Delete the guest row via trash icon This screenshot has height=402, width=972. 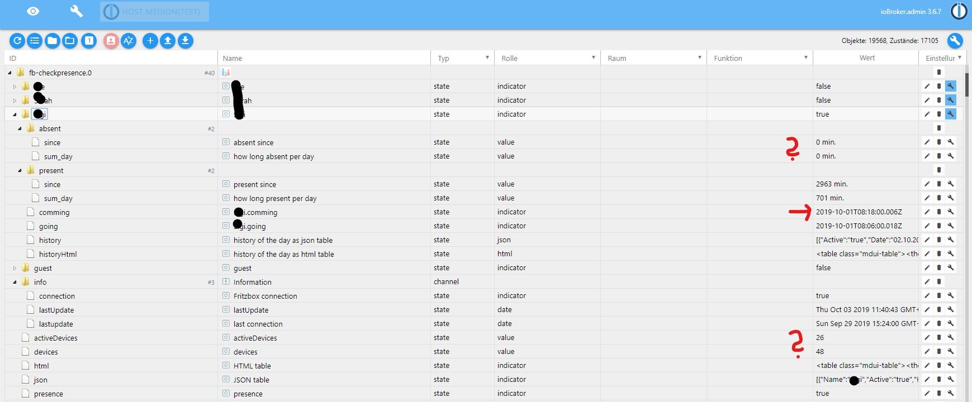(939, 267)
